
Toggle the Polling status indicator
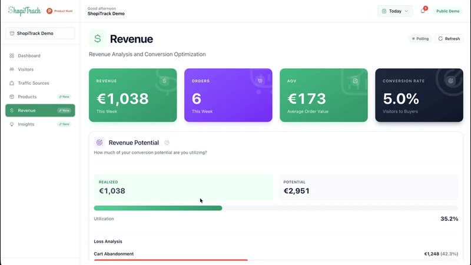[420, 39]
